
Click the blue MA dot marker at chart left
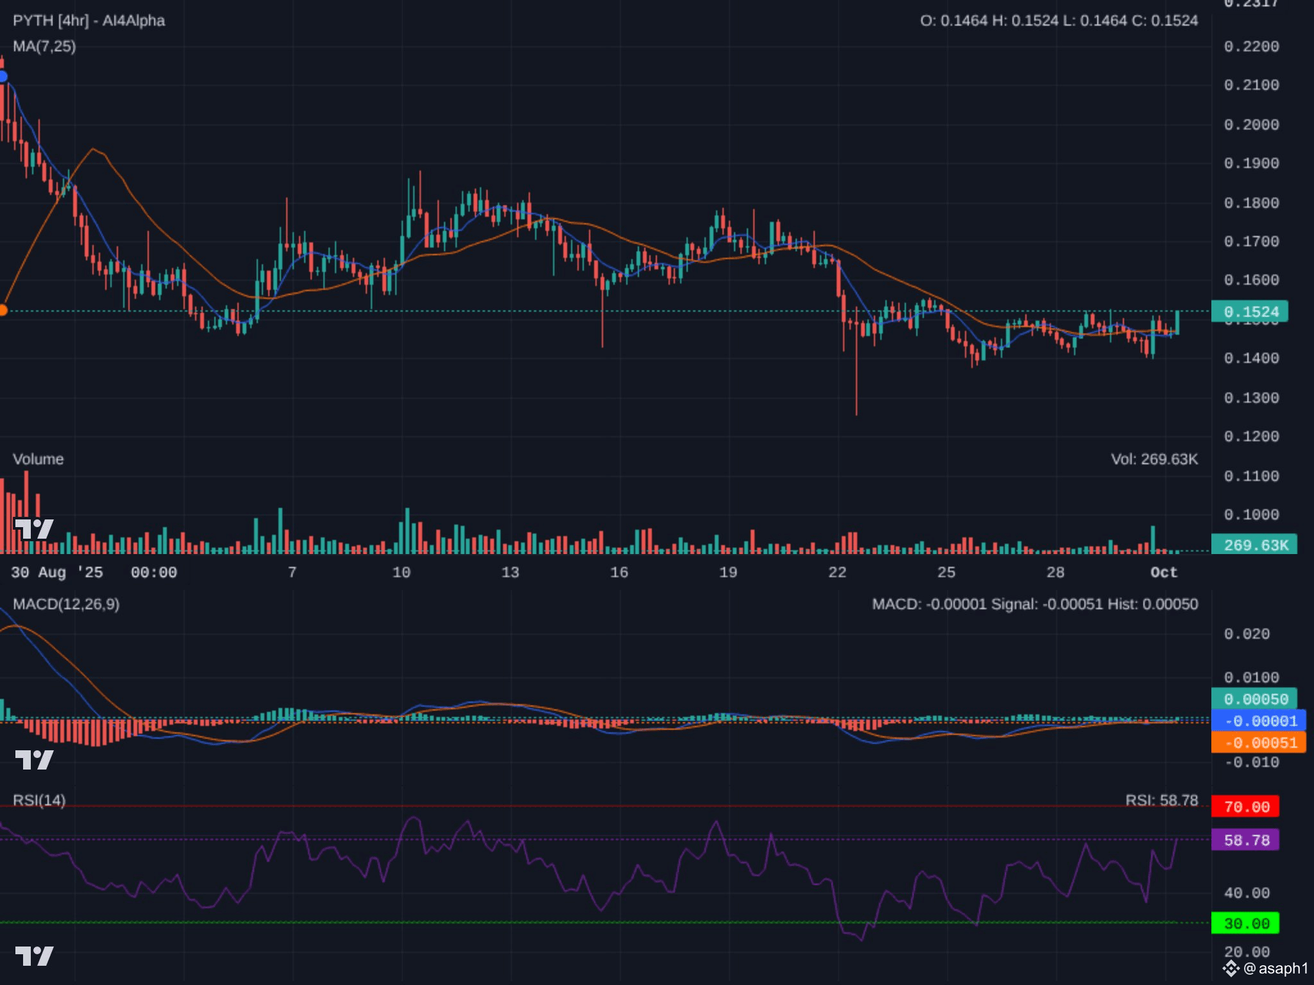click(3, 77)
